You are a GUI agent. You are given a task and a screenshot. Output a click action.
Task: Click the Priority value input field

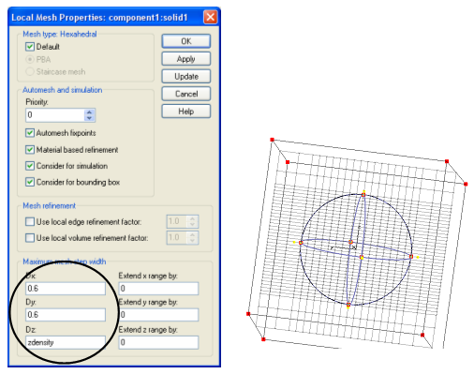(x=55, y=115)
